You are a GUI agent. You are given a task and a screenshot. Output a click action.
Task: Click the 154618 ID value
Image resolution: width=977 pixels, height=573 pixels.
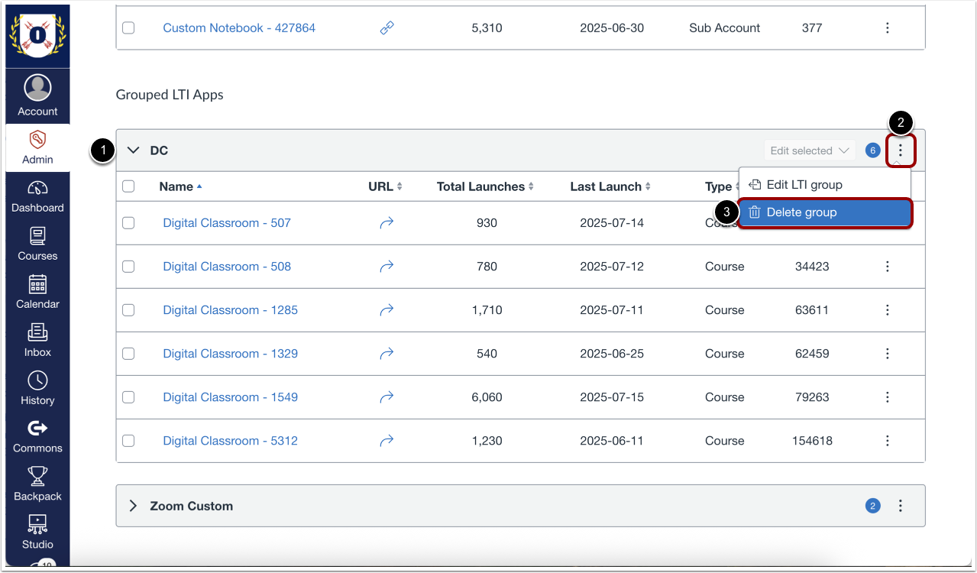click(x=812, y=441)
